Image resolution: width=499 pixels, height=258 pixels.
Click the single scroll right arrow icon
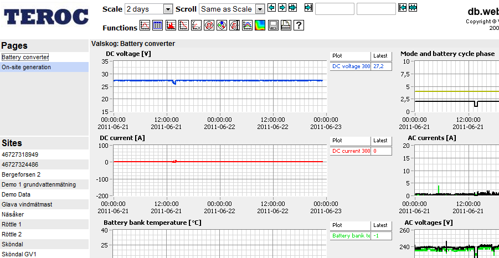coord(282,7)
